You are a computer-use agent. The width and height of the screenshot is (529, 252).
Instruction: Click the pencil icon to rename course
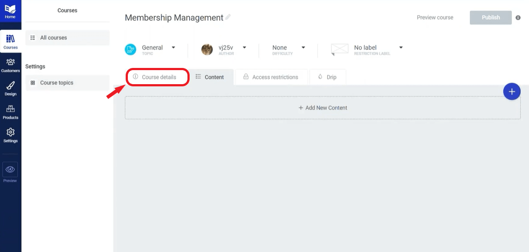(x=228, y=17)
